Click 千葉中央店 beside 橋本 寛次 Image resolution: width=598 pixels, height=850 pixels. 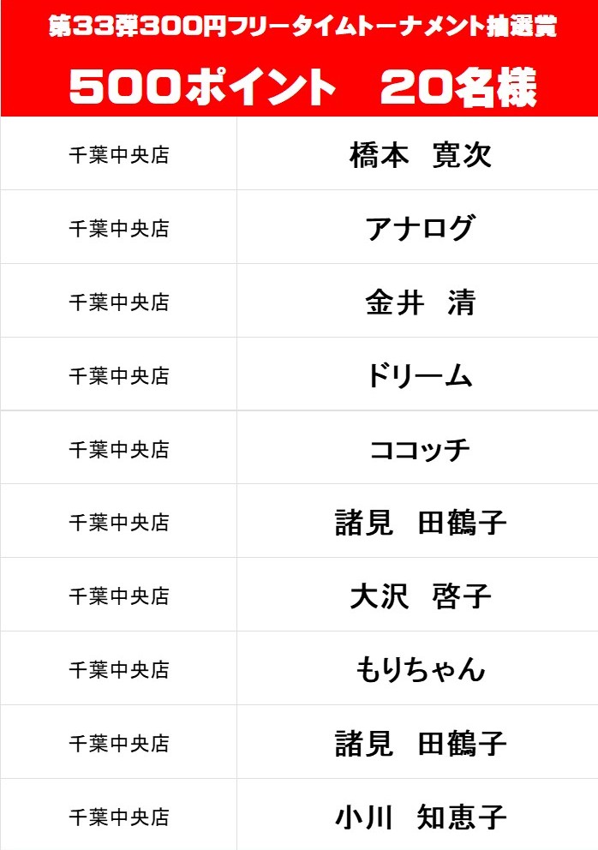(119, 156)
